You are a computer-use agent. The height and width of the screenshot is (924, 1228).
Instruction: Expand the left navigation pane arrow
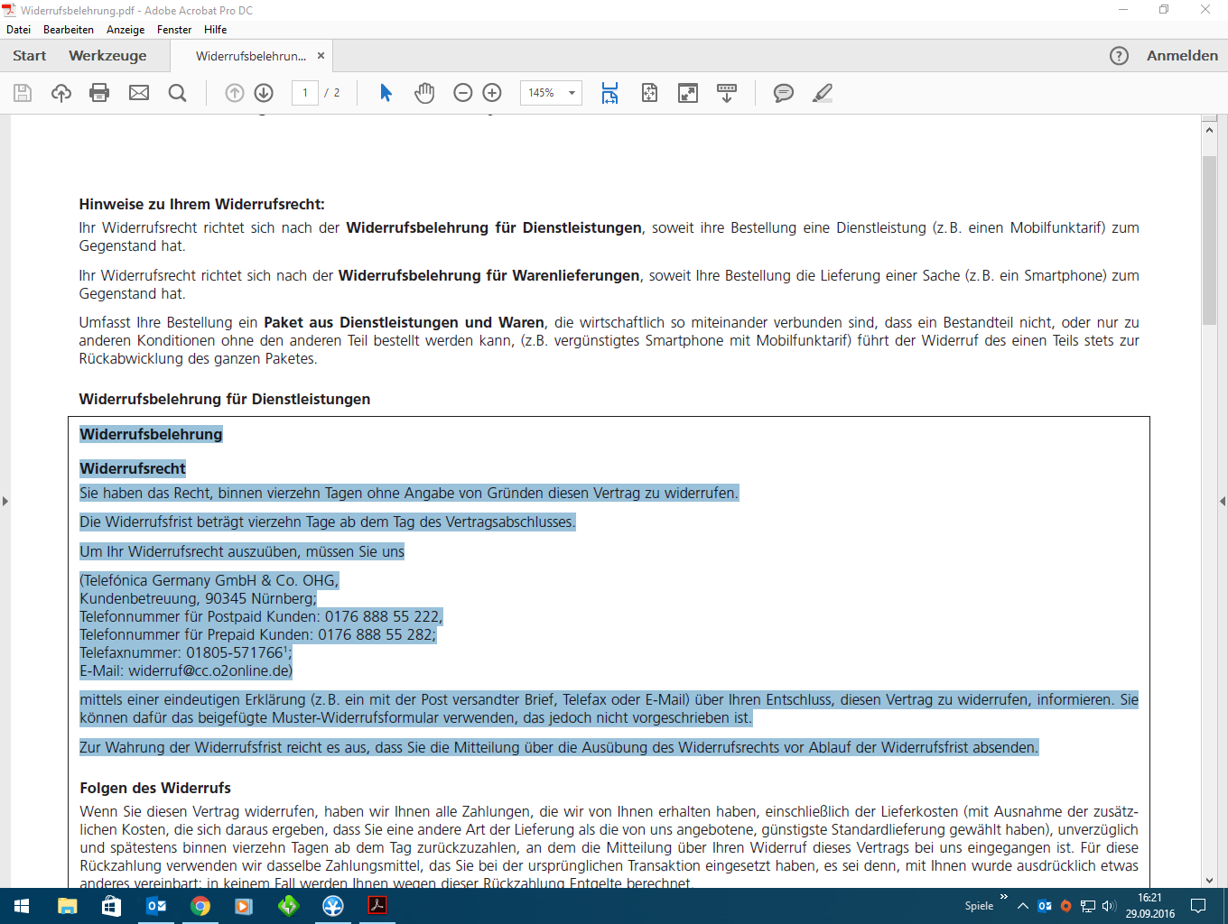pos(5,501)
